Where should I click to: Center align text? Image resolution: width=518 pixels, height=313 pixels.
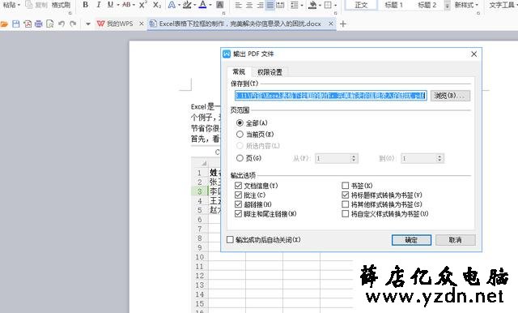[x=249, y=5]
